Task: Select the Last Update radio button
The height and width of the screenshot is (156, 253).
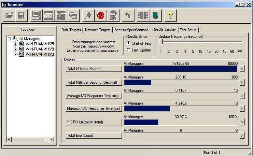Action: 129,50
